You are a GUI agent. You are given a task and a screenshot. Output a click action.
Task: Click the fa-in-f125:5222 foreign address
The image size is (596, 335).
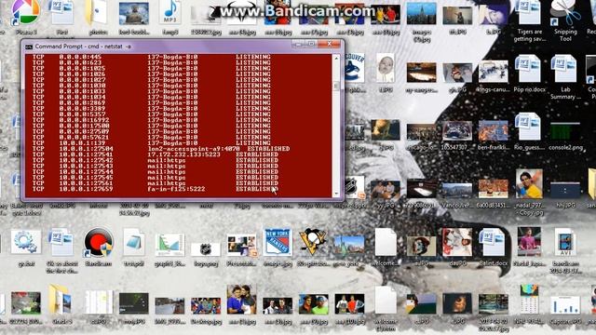tap(176, 189)
